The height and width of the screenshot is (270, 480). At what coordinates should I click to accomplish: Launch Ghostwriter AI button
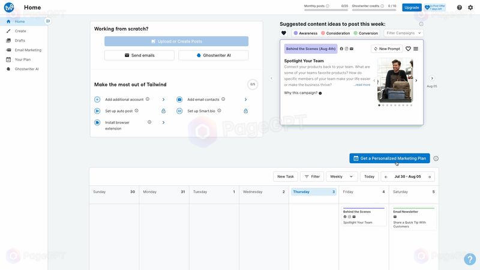pos(214,55)
